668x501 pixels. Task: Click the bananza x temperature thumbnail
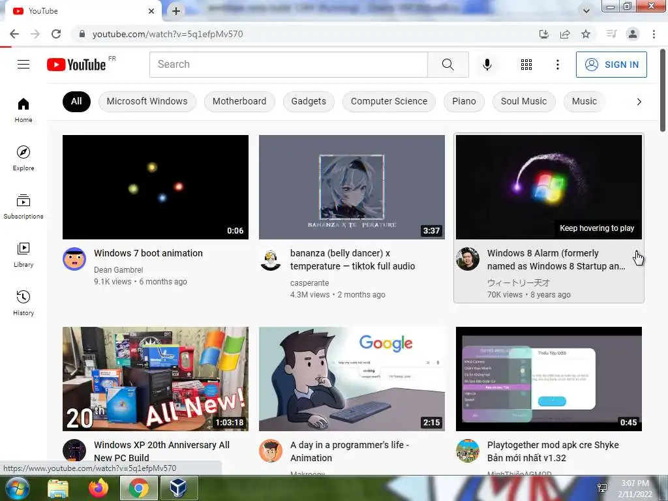pyautogui.click(x=352, y=187)
